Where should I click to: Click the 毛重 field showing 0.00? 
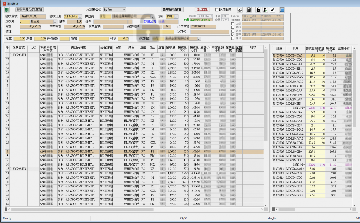(19, 39)
